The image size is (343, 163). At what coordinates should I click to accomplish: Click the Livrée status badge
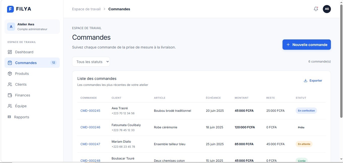pos(302,160)
